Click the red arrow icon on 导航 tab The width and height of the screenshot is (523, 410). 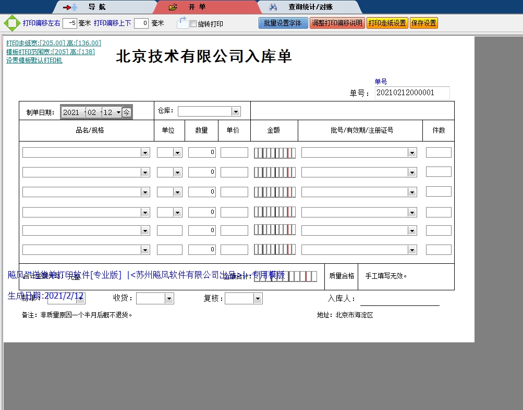67,7
